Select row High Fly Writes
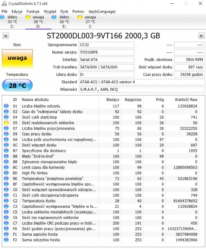This screenshot has width=206, height=249. click(101, 173)
